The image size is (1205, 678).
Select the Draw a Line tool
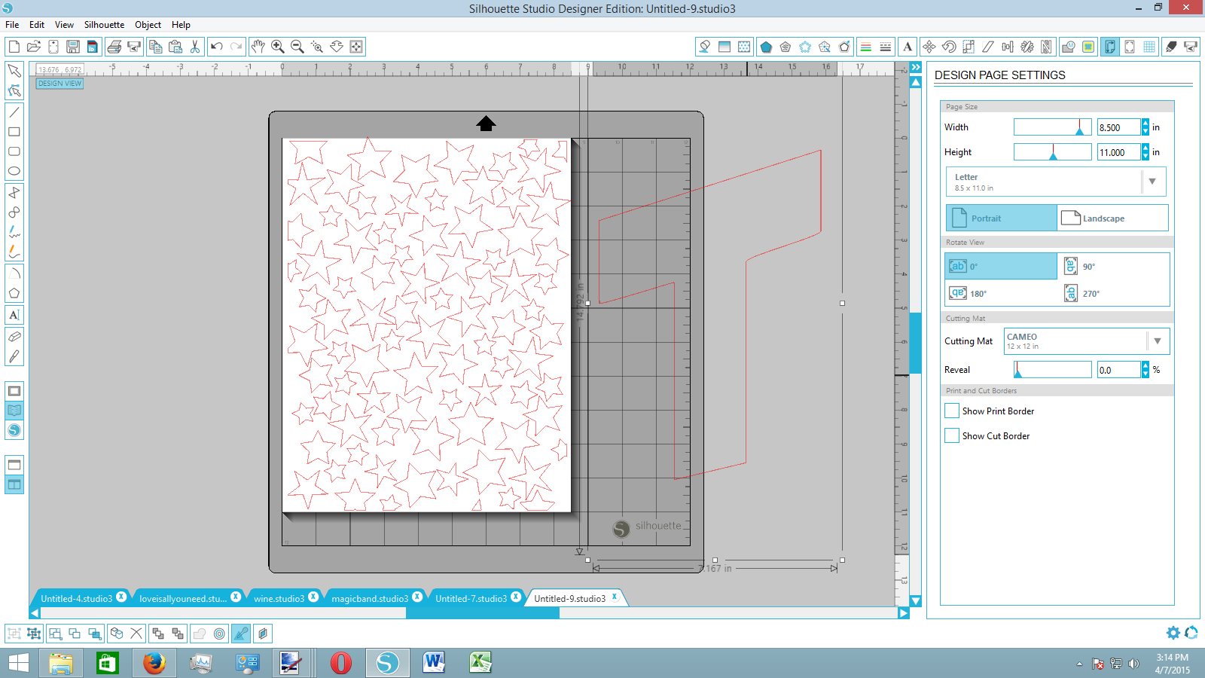click(x=14, y=112)
